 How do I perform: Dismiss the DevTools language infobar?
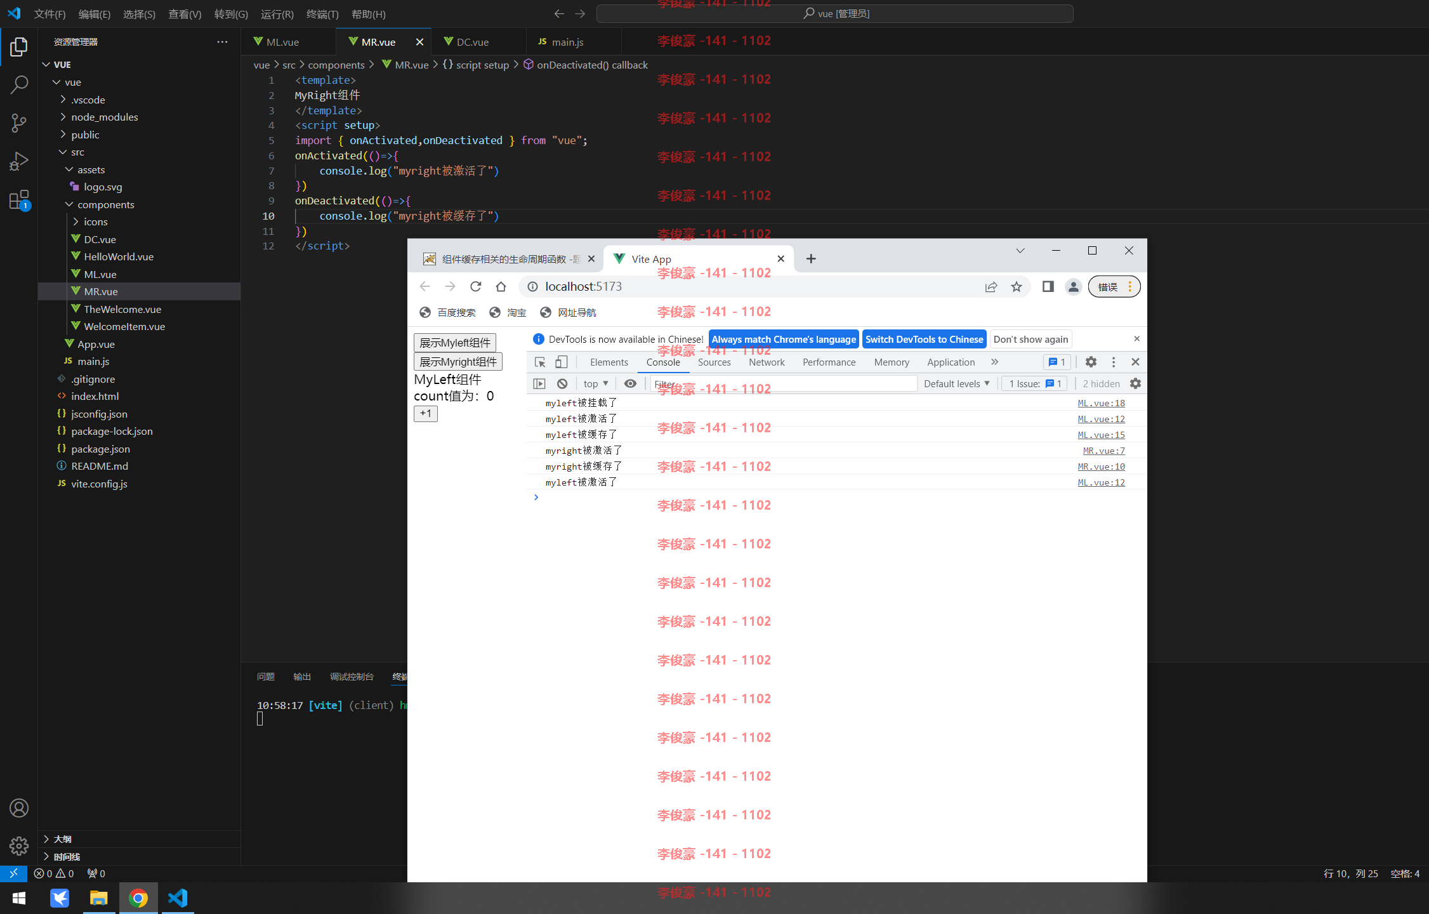point(1137,339)
